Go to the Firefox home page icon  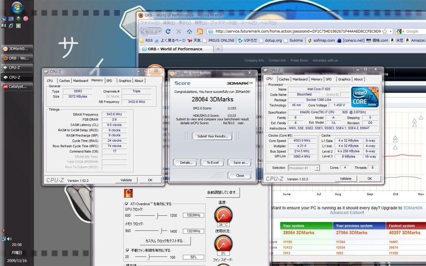(189, 31)
